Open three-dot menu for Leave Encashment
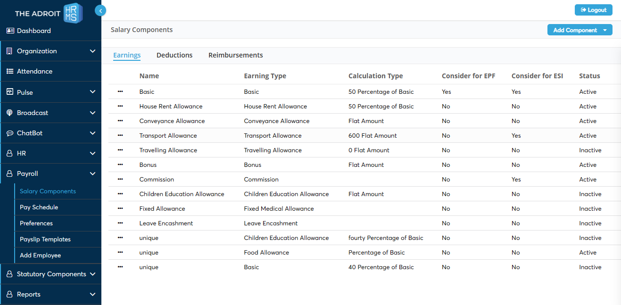Image resolution: width=621 pixels, height=305 pixels. tap(120, 223)
